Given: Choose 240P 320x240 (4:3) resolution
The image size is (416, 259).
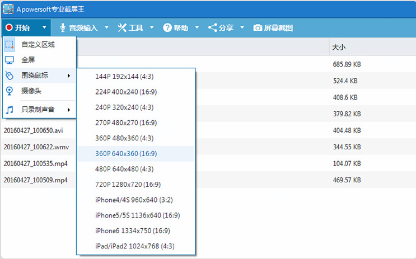Looking at the screenshot, I should [136, 107].
